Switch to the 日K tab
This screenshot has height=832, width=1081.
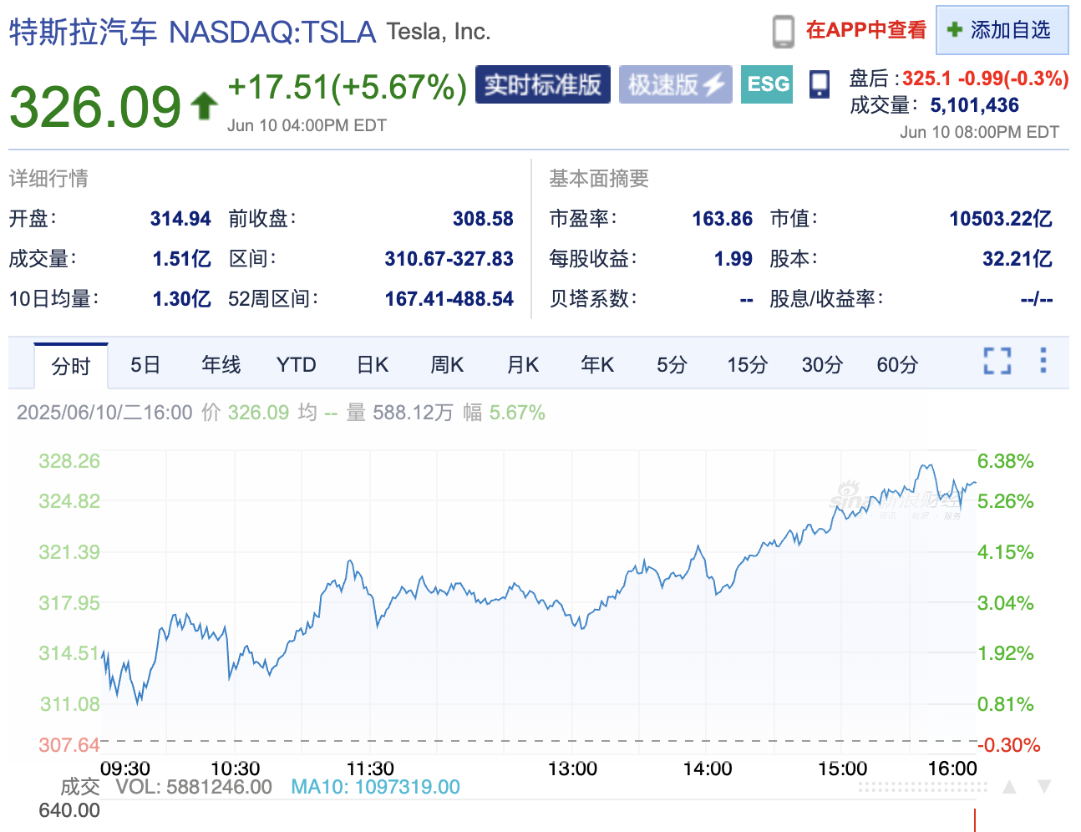tap(371, 364)
